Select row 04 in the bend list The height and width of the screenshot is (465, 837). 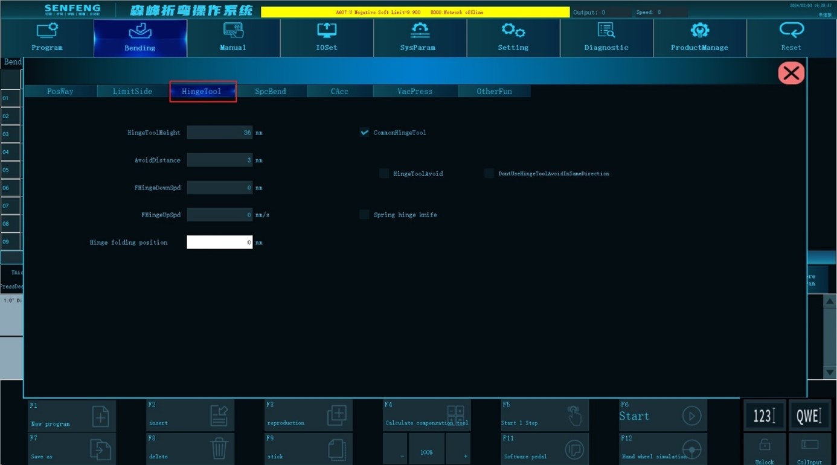click(10, 152)
